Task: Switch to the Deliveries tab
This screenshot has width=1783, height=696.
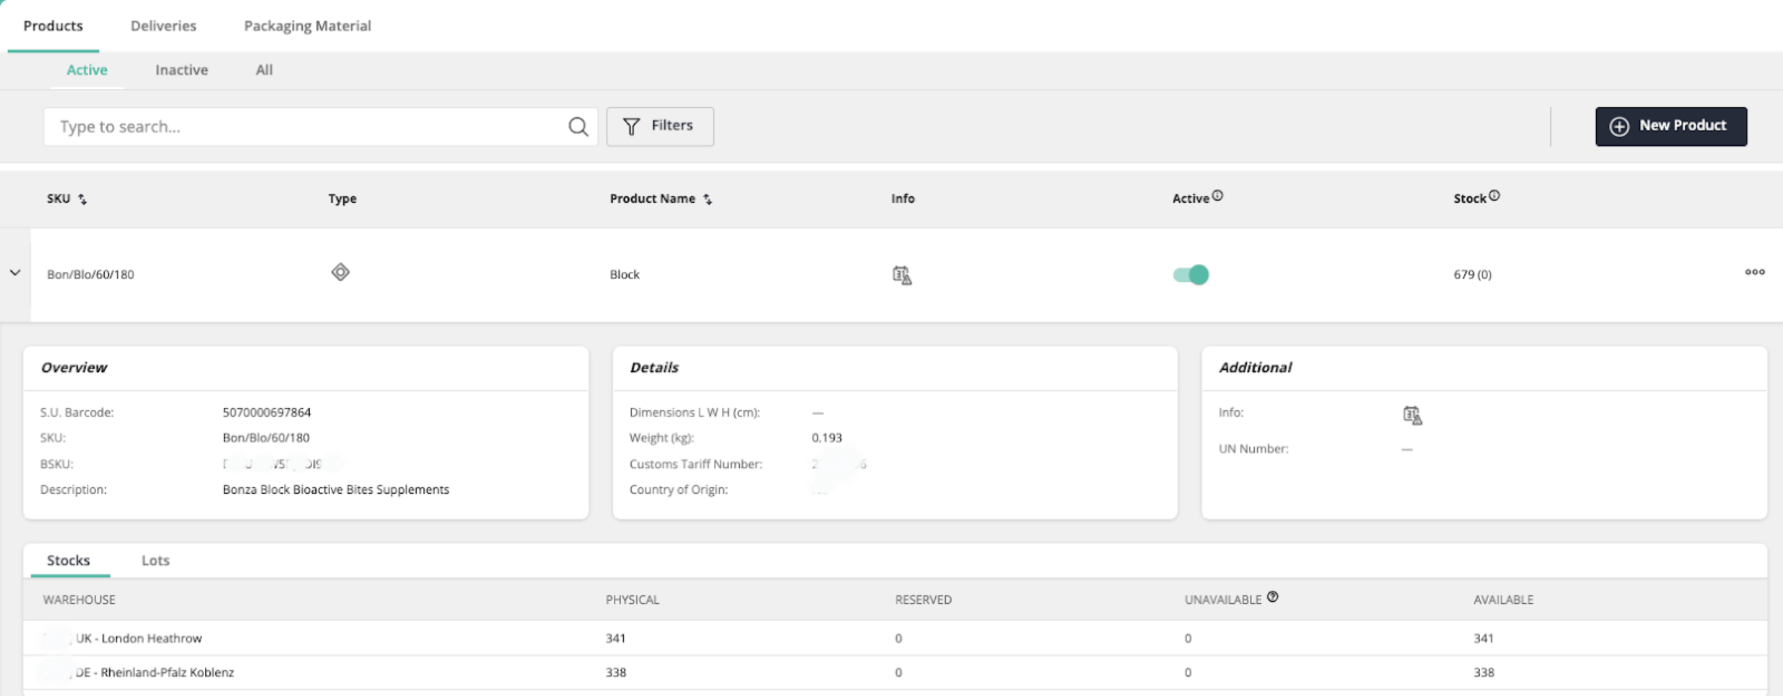Action: [x=163, y=27]
